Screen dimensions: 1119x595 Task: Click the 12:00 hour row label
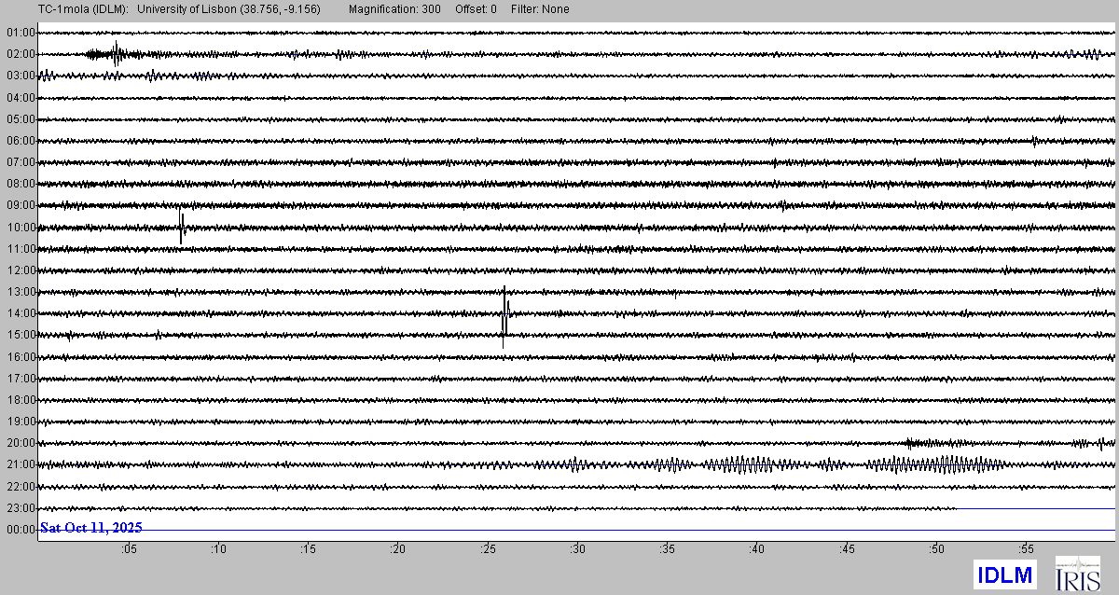[x=21, y=270]
